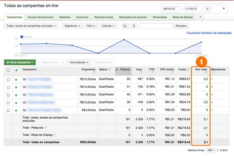Open help icon beside Total - Pesquisa
The width and height of the screenshot is (234, 156).
pos(46,128)
